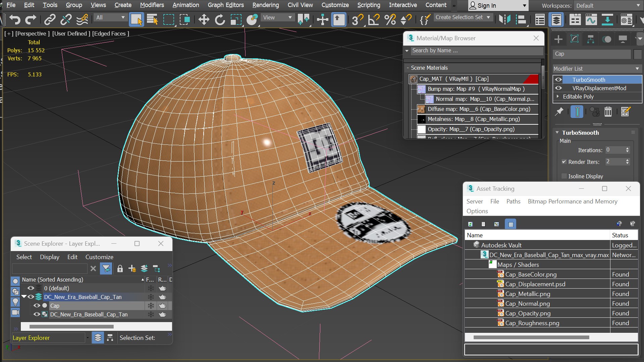Open the Curve Editor icon
Image resolution: width=644 pixels, height=362 pixels.
click(x=591, y=19)
